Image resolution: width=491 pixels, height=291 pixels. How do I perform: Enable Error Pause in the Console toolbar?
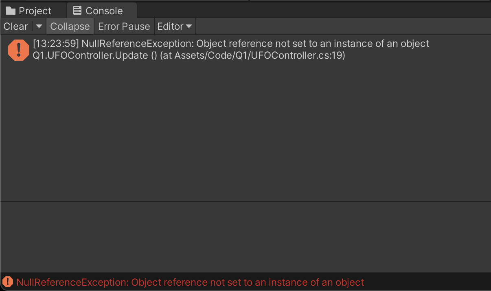[124, 26]
